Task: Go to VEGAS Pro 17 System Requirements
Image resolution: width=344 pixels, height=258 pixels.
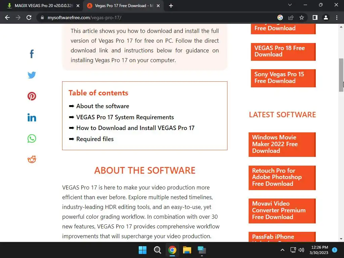Action: point(125,117)
